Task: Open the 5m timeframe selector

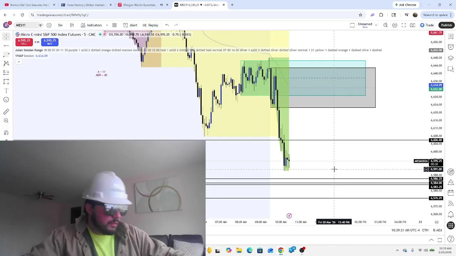Action: [x=60, y=25]
